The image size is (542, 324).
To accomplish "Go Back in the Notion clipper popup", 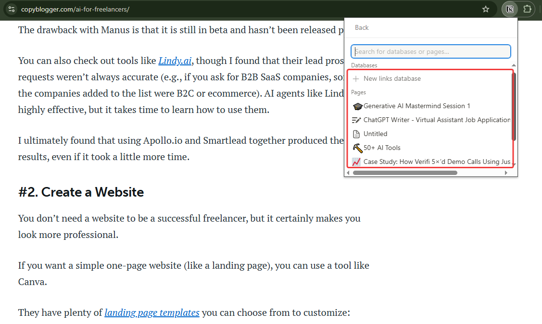I will [362, 28].
